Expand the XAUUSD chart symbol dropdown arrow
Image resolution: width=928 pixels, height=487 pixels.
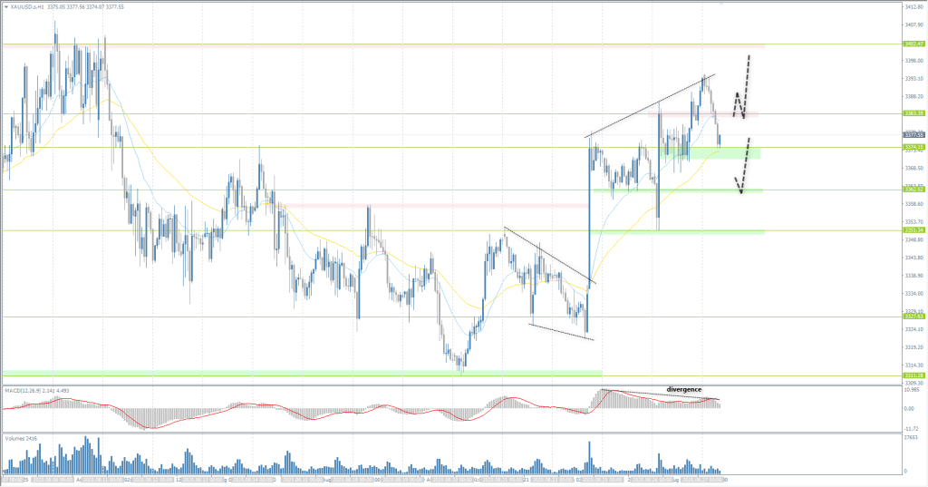tap(6, 5)
